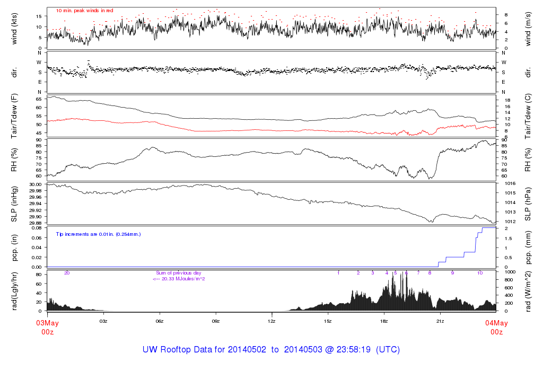
Task: Select the 03z time axis tick
Action: coord(103,321)
